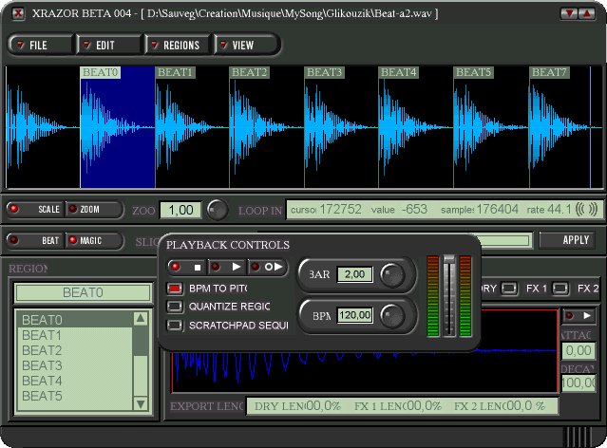Select the BEAT4 region marker label
This screenshot has height=448, width=607.
point(399,72)
